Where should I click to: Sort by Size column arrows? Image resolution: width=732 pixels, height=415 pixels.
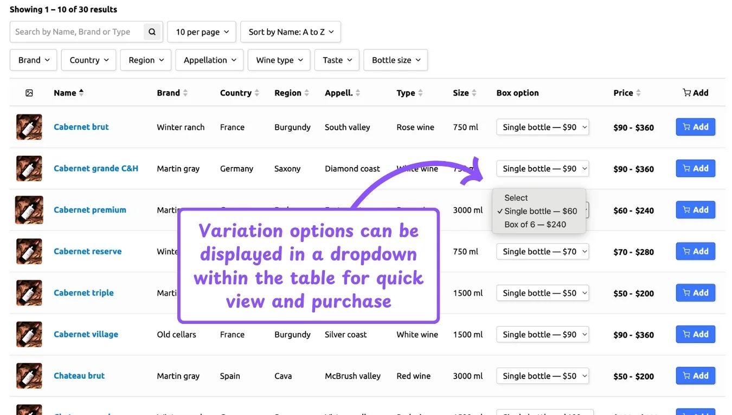474,93
